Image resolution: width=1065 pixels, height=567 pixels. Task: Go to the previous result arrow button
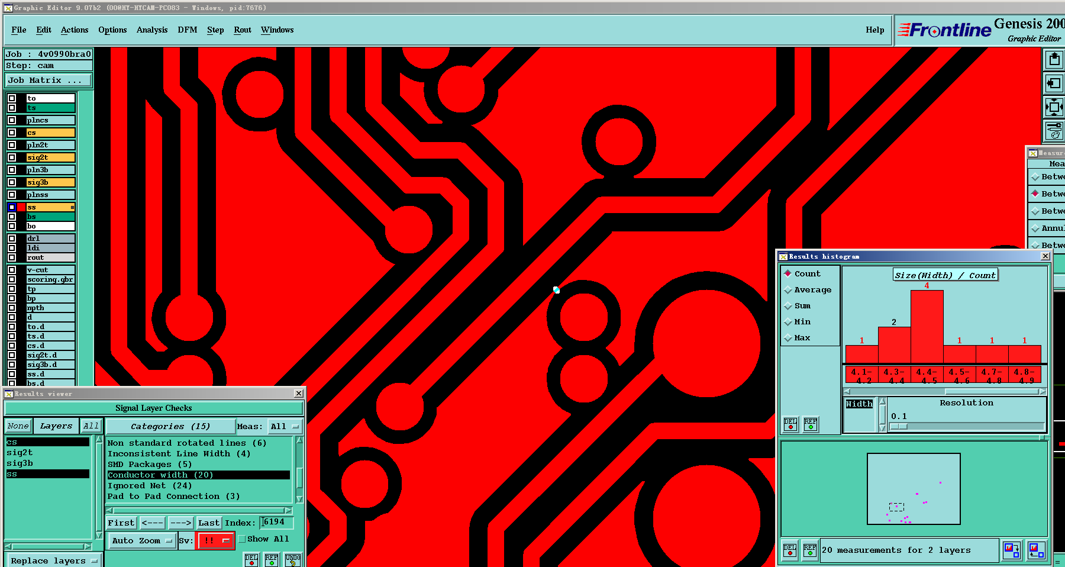pos(152,523)
